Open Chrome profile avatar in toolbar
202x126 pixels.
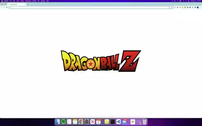(198, 8)
